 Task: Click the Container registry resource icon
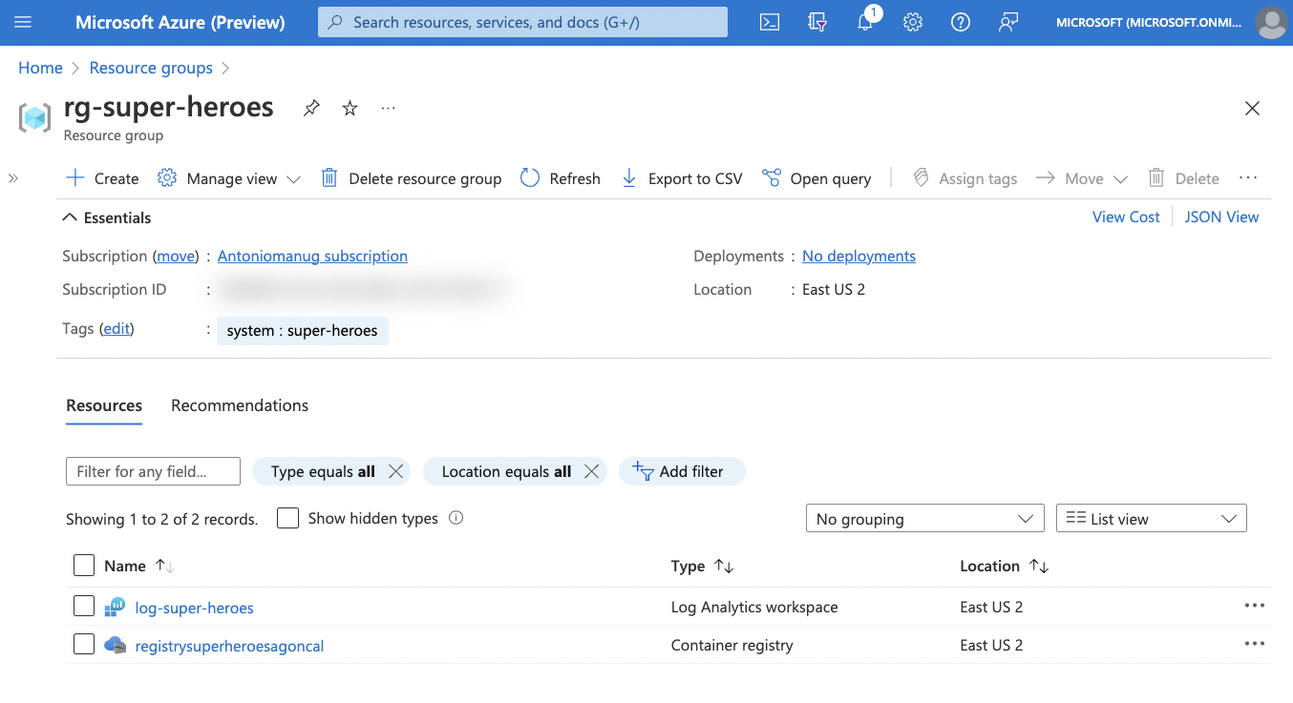point(116,645)
